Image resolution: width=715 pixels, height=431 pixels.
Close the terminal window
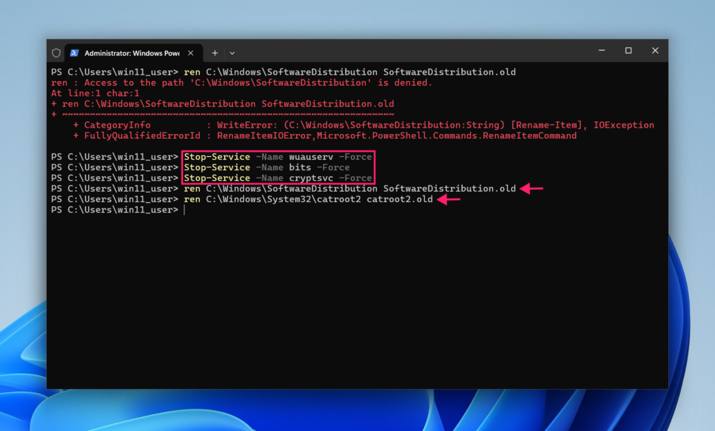(655, 51)
